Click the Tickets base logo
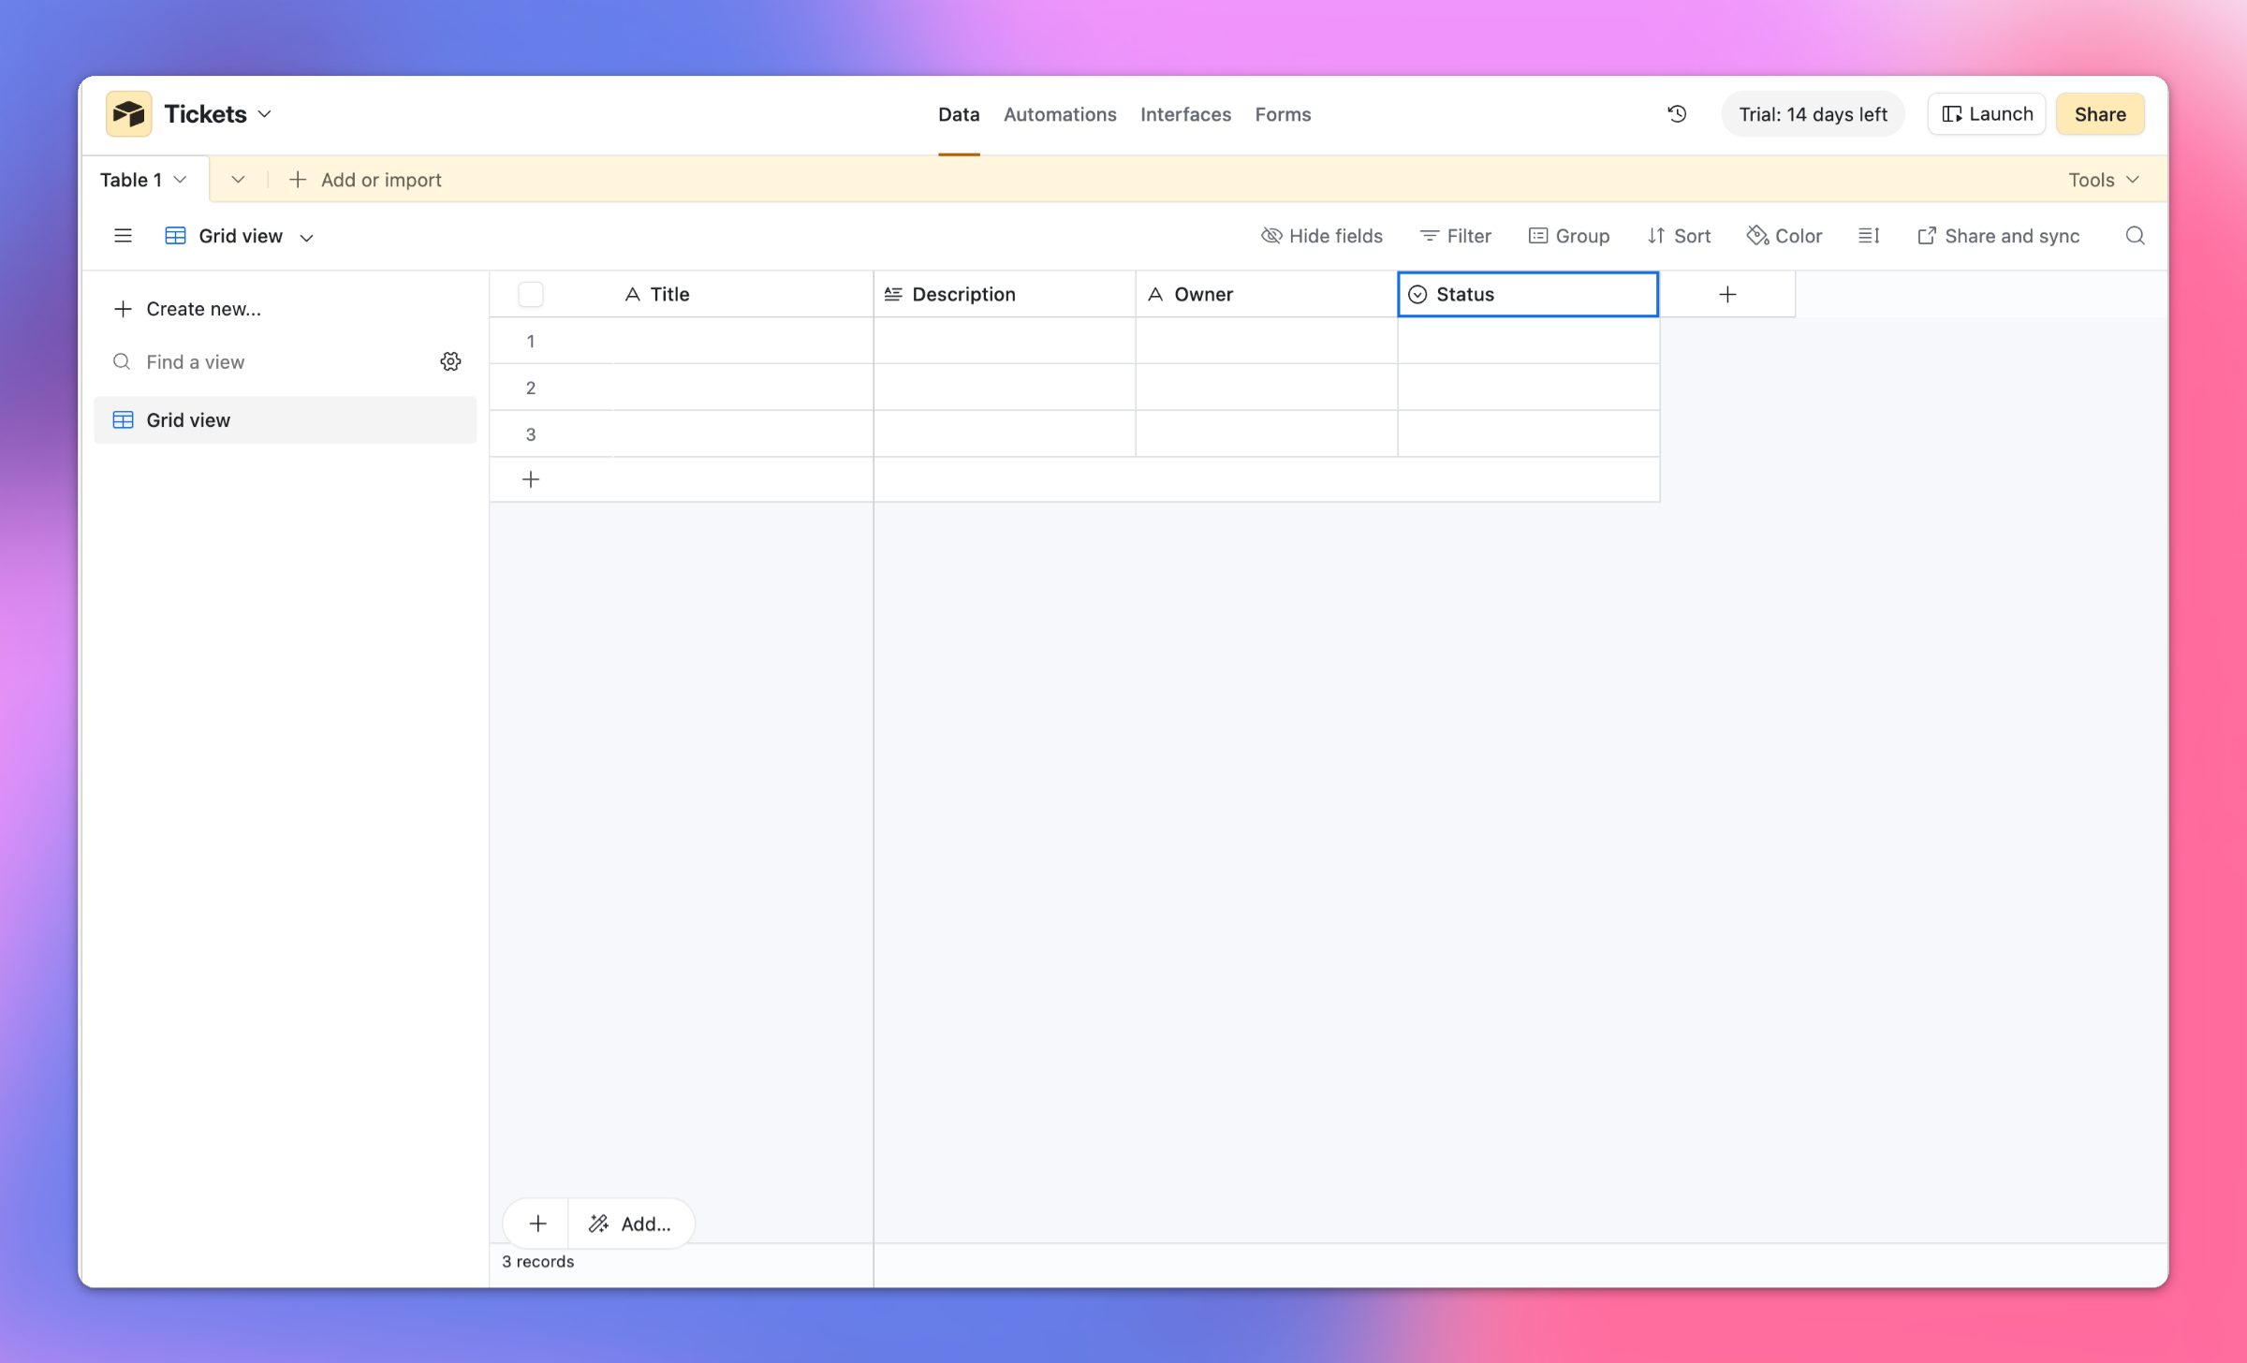Viewport: 2247px width, 1363px height. pos(128,113)
